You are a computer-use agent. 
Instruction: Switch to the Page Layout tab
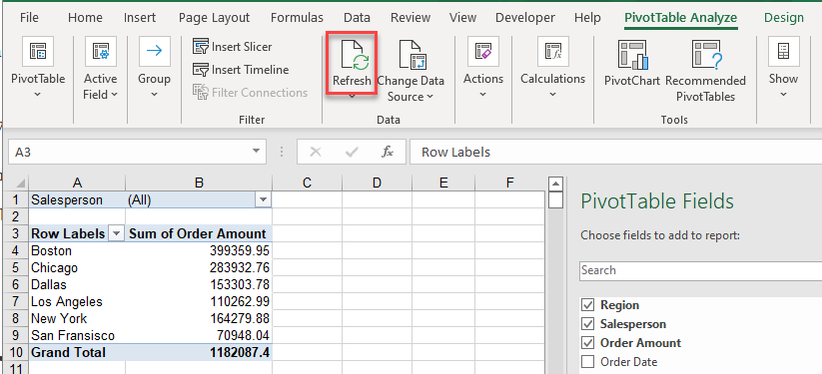[214, 18]
